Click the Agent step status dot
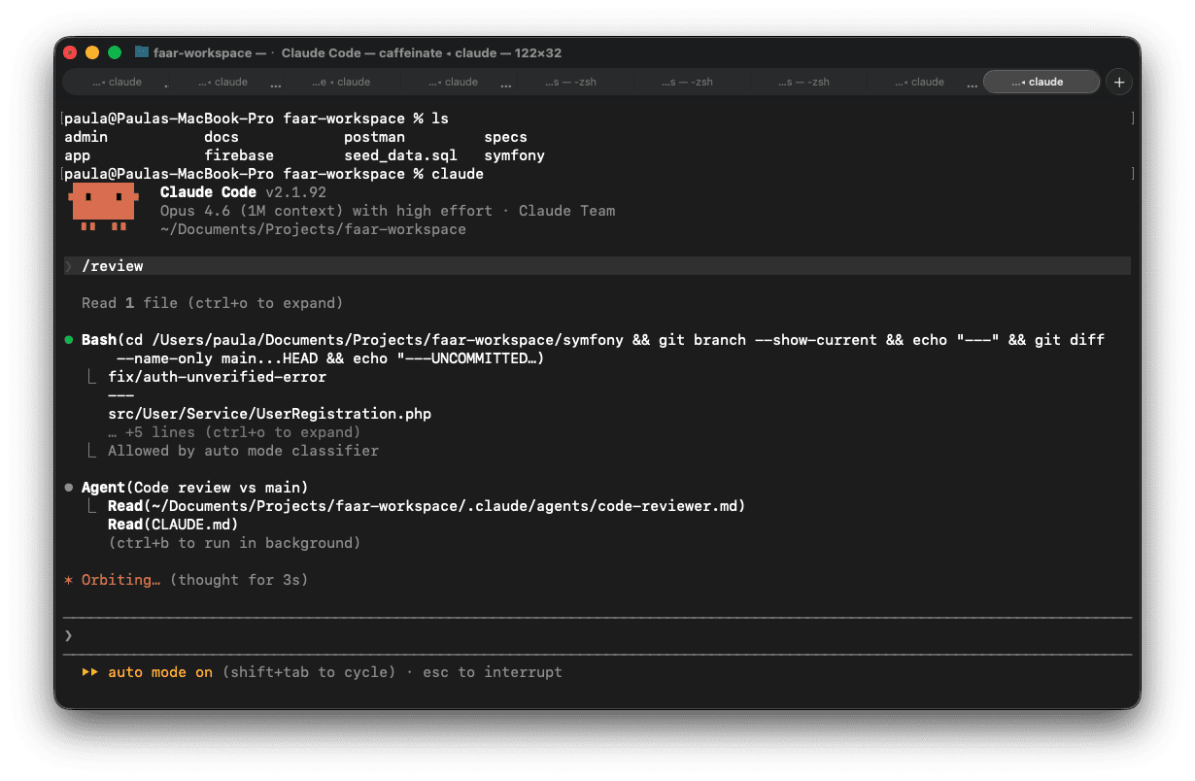1195x781 pixels. [70, 487]
